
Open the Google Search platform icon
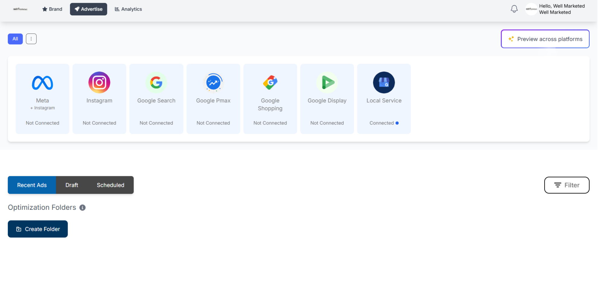(156, 82)
